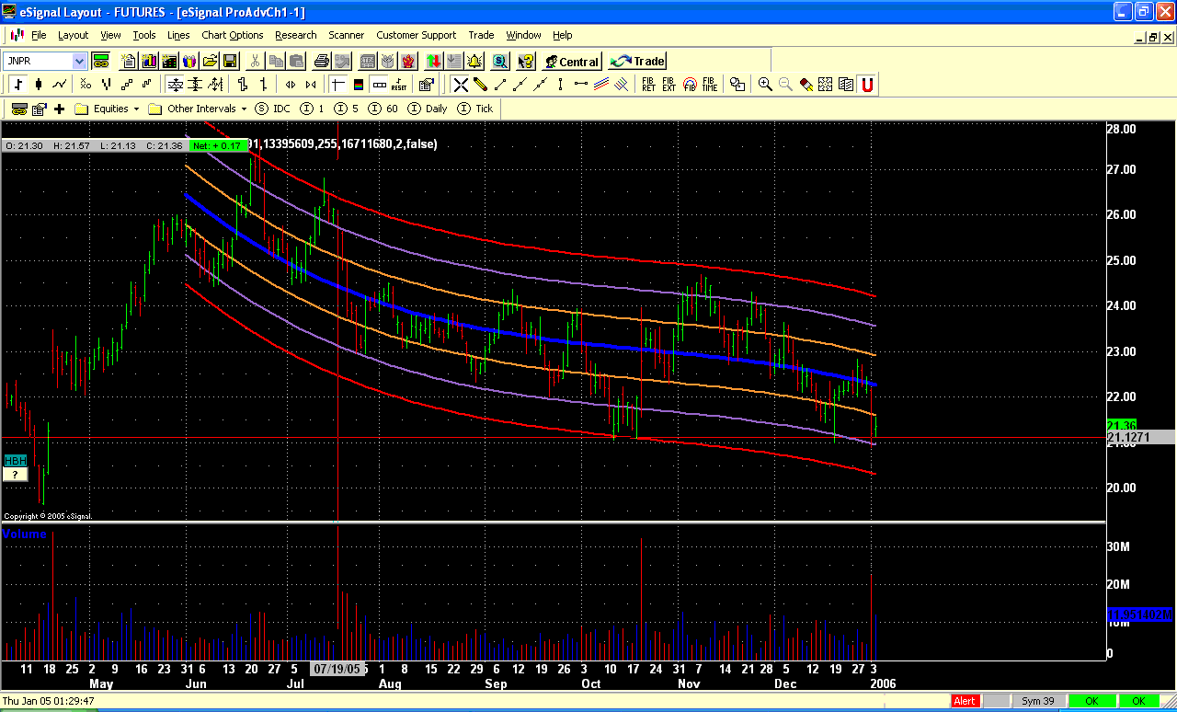Click the Central button

click(x=571, y=62)
